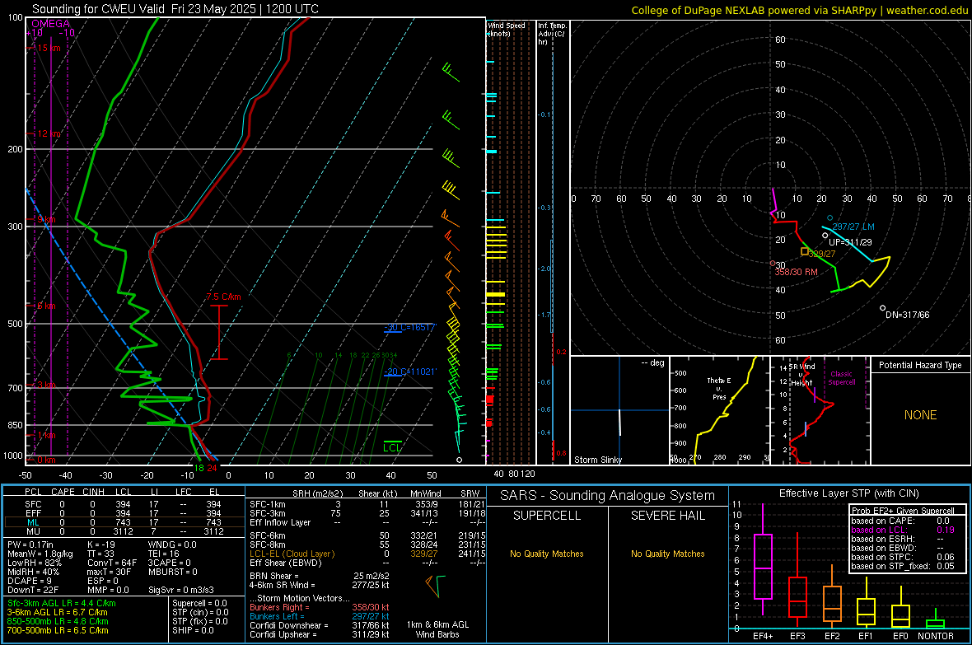Click the DN=317/66 hodograph label
Image resolution: width=972 pixels, height=645 pixels.
(908, 315)
